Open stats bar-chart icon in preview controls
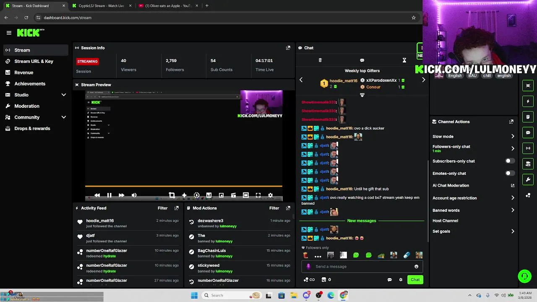537x302 pixels. point(209,195)
